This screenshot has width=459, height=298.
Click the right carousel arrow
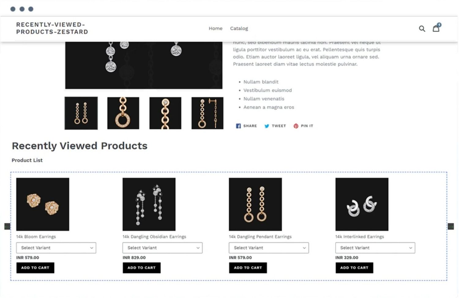pos(450,226)
